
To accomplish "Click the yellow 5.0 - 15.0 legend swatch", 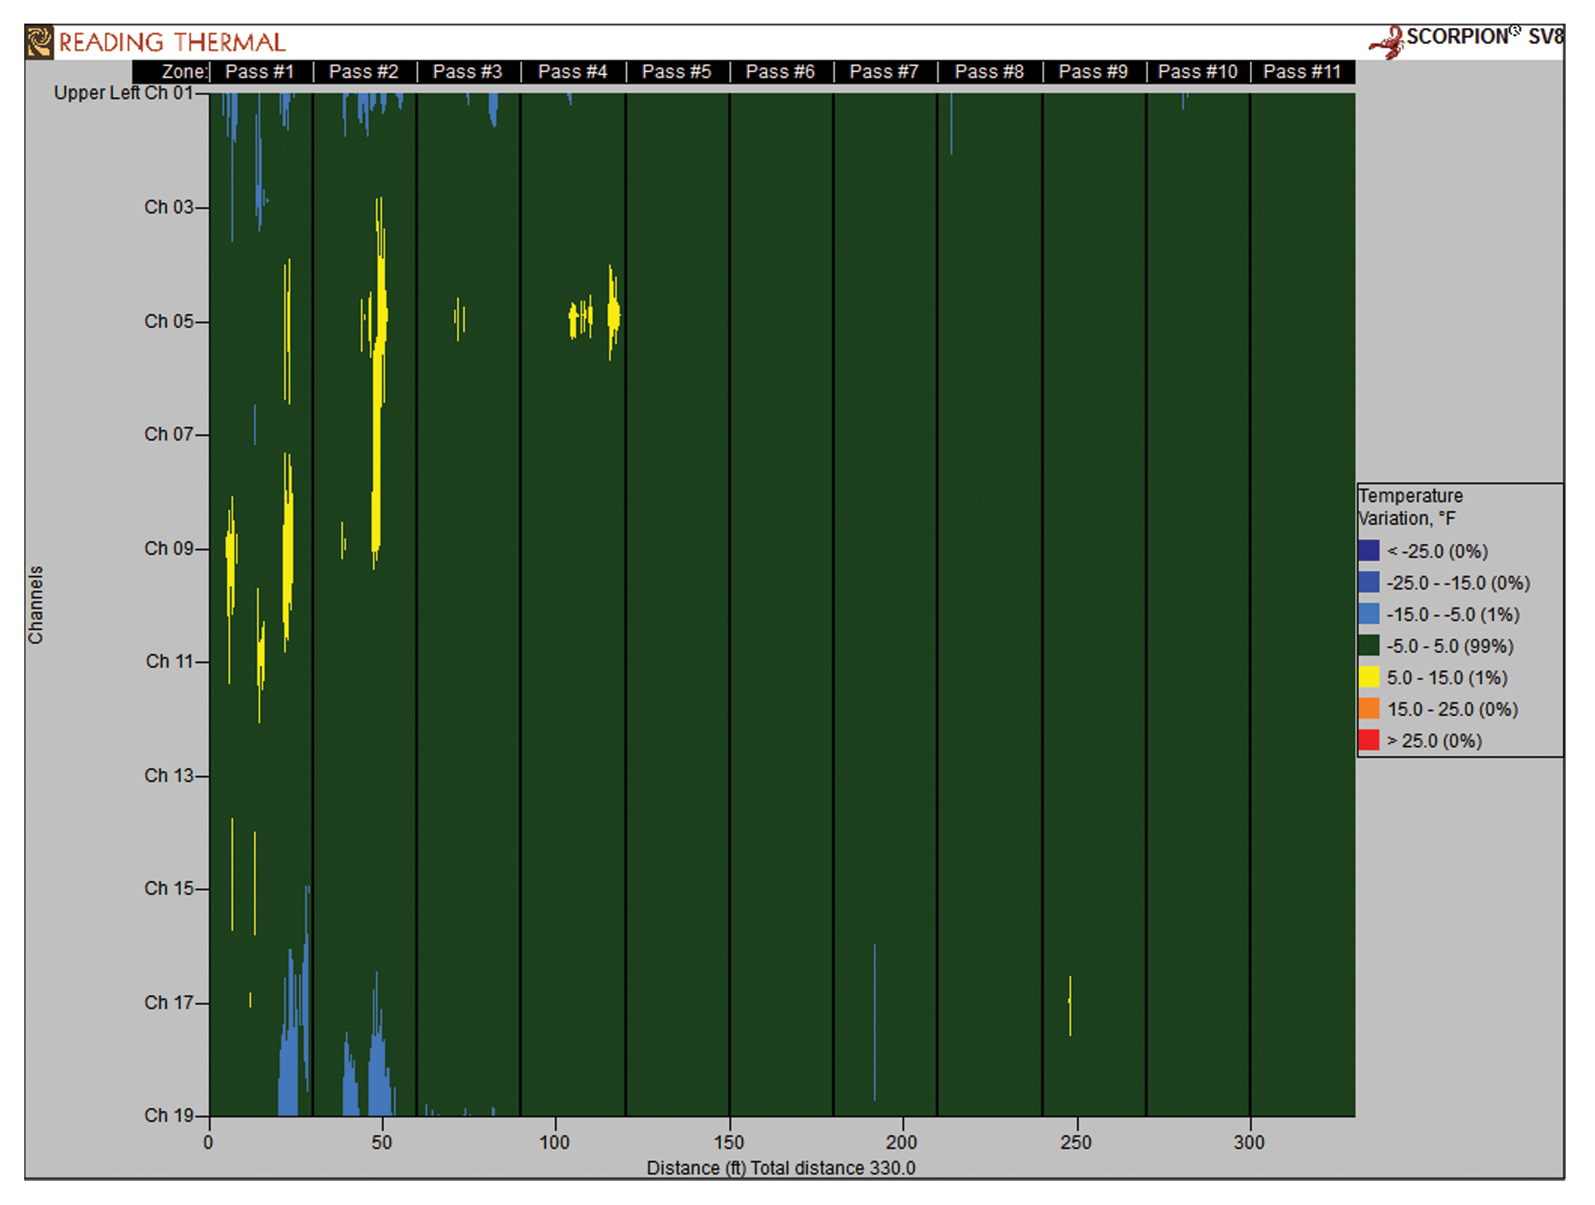I will 1369,678.
